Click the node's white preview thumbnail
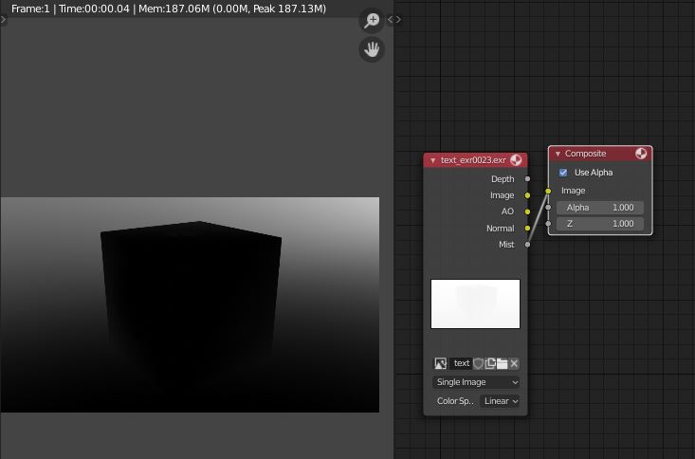This screenshot has width=695, height=459. pos(475,303)
